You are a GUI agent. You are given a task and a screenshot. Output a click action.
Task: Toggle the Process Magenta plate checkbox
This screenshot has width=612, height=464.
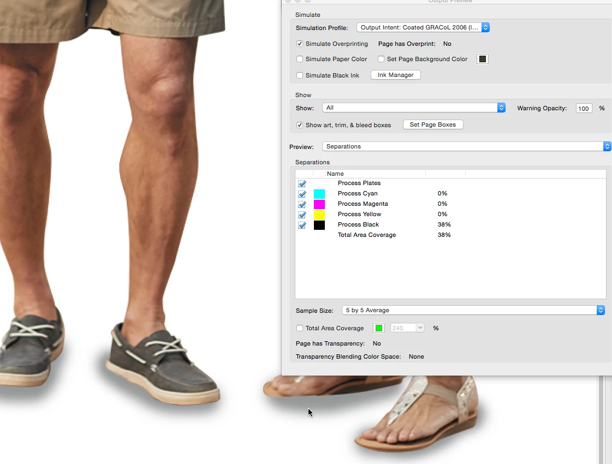[x=302, y=204]
